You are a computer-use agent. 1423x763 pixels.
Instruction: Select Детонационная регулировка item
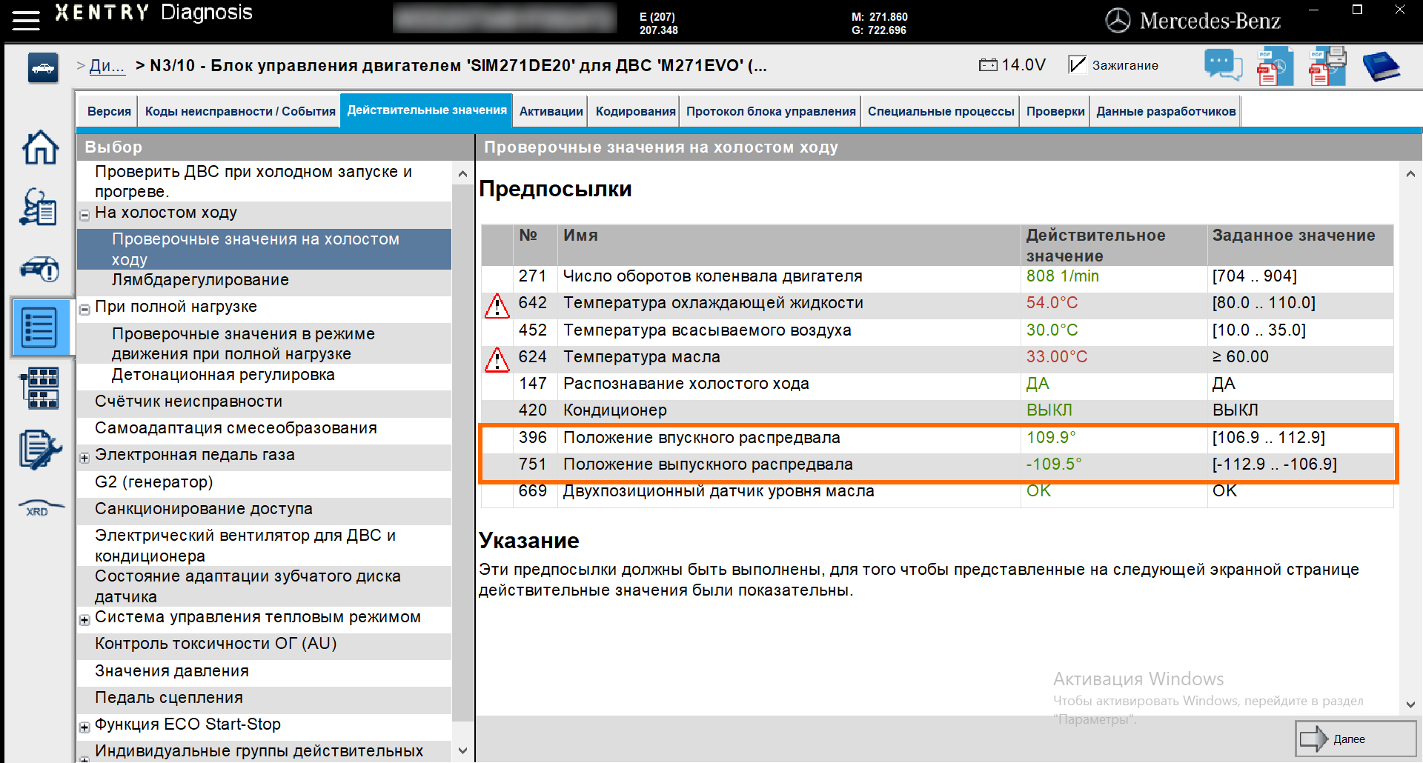(264, 375)
